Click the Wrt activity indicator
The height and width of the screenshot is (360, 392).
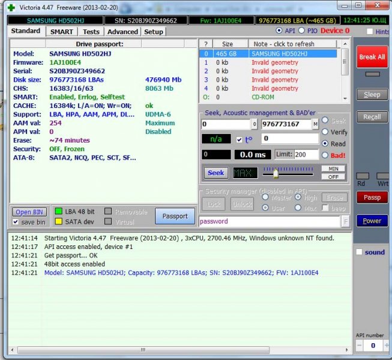[x=383, y=176]
